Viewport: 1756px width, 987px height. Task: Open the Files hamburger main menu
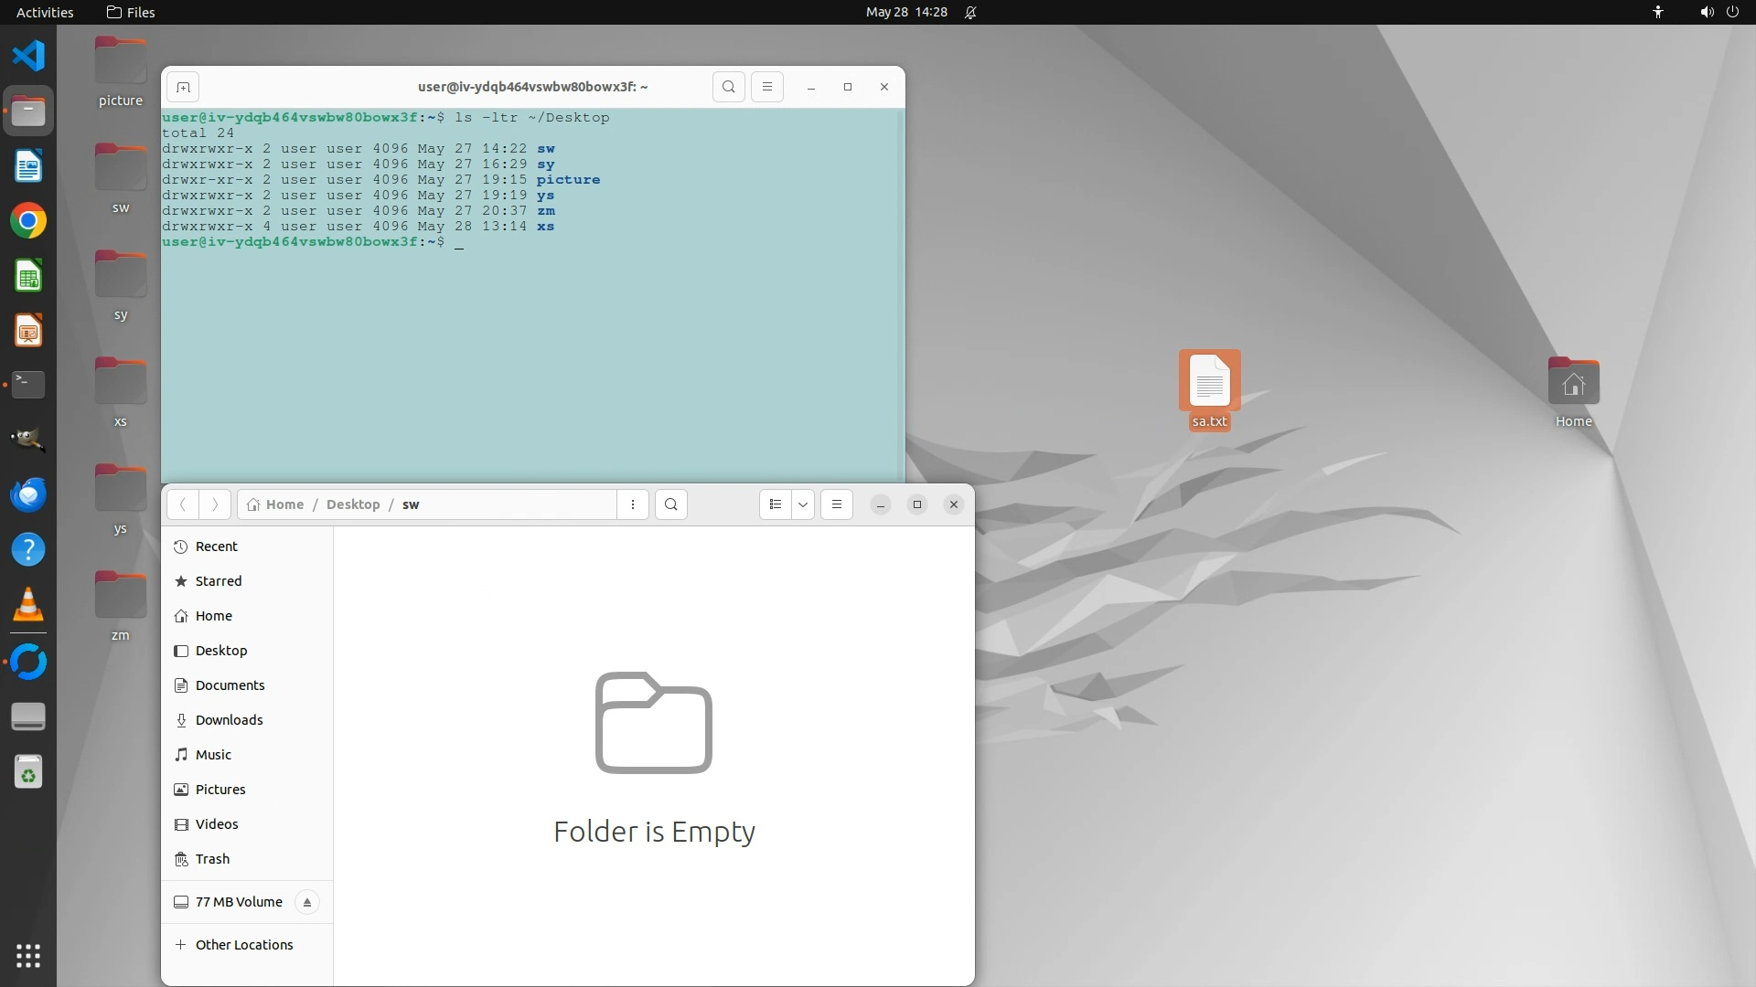[x=836, y=504]
